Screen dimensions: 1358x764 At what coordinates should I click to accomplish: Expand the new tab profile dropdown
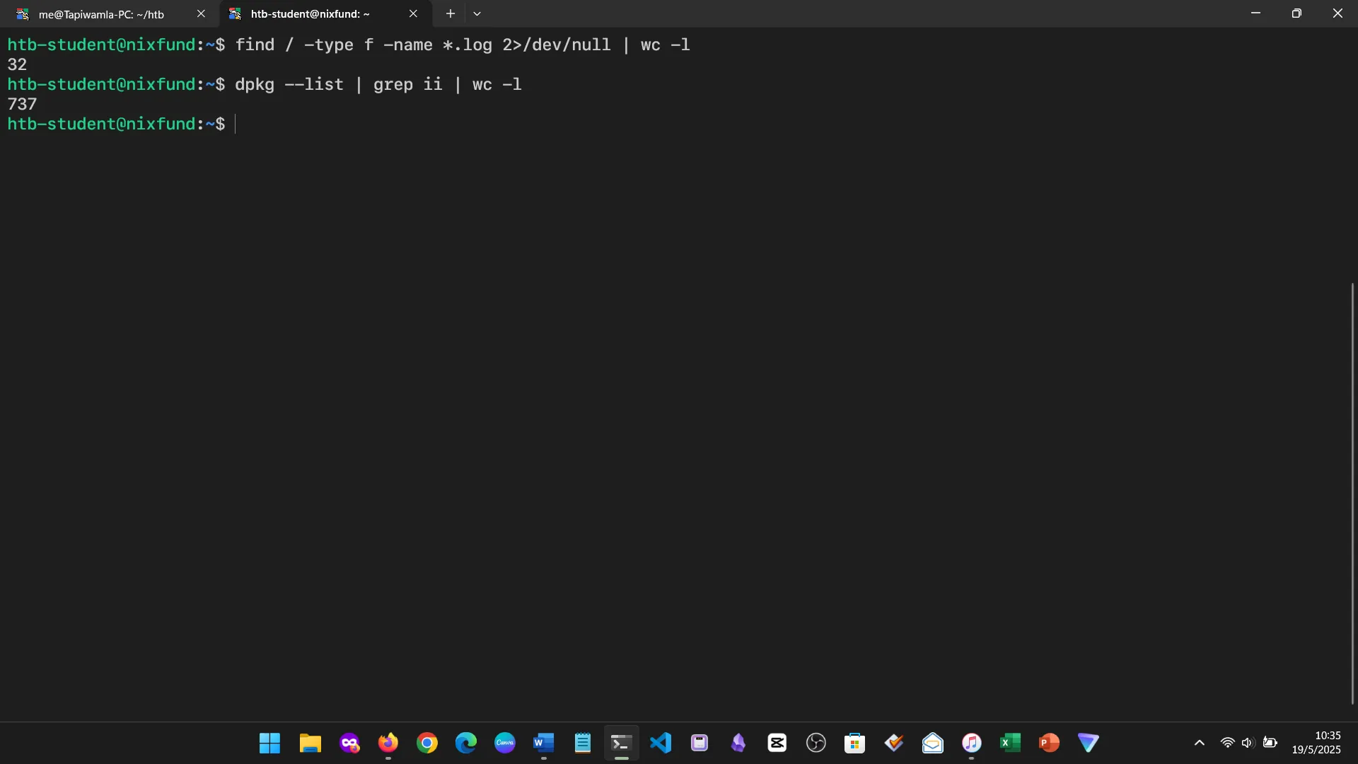477,13
